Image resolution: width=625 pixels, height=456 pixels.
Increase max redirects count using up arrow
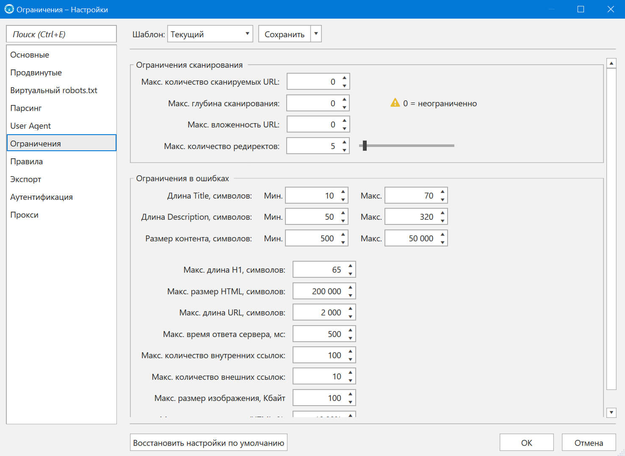pyautogui.click(x=344, y=142)
